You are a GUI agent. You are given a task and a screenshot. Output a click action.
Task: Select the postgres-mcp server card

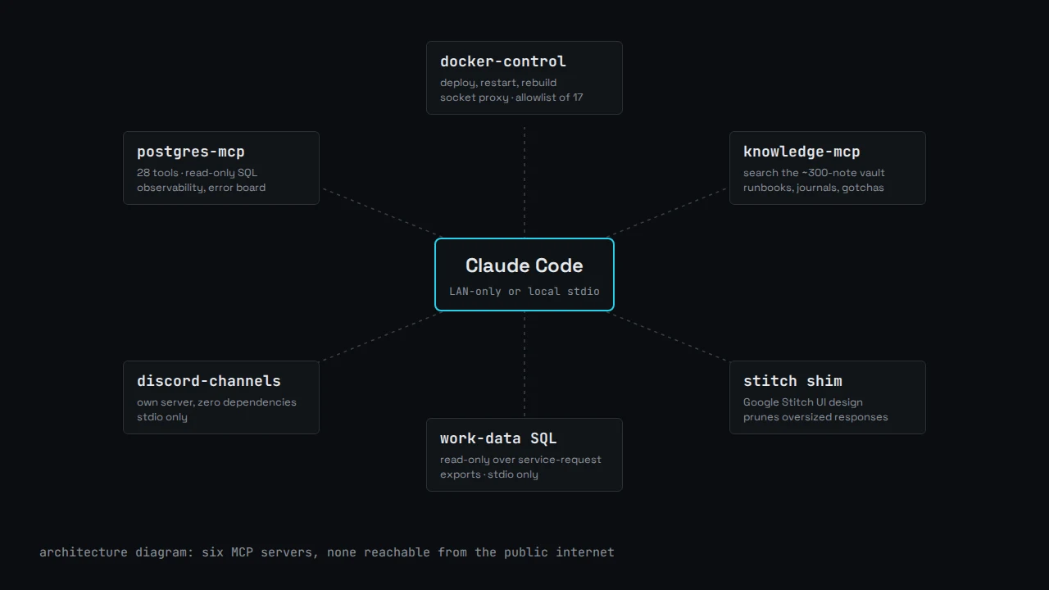pyautogui.click(x=221, y=168)
